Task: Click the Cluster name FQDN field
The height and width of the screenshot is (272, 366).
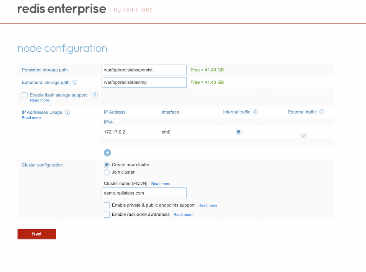Action: 144,193
